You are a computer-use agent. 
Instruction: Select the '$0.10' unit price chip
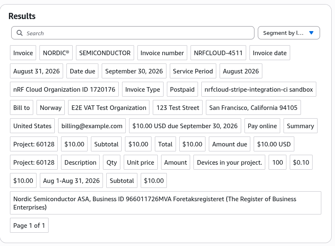point(301,162)
